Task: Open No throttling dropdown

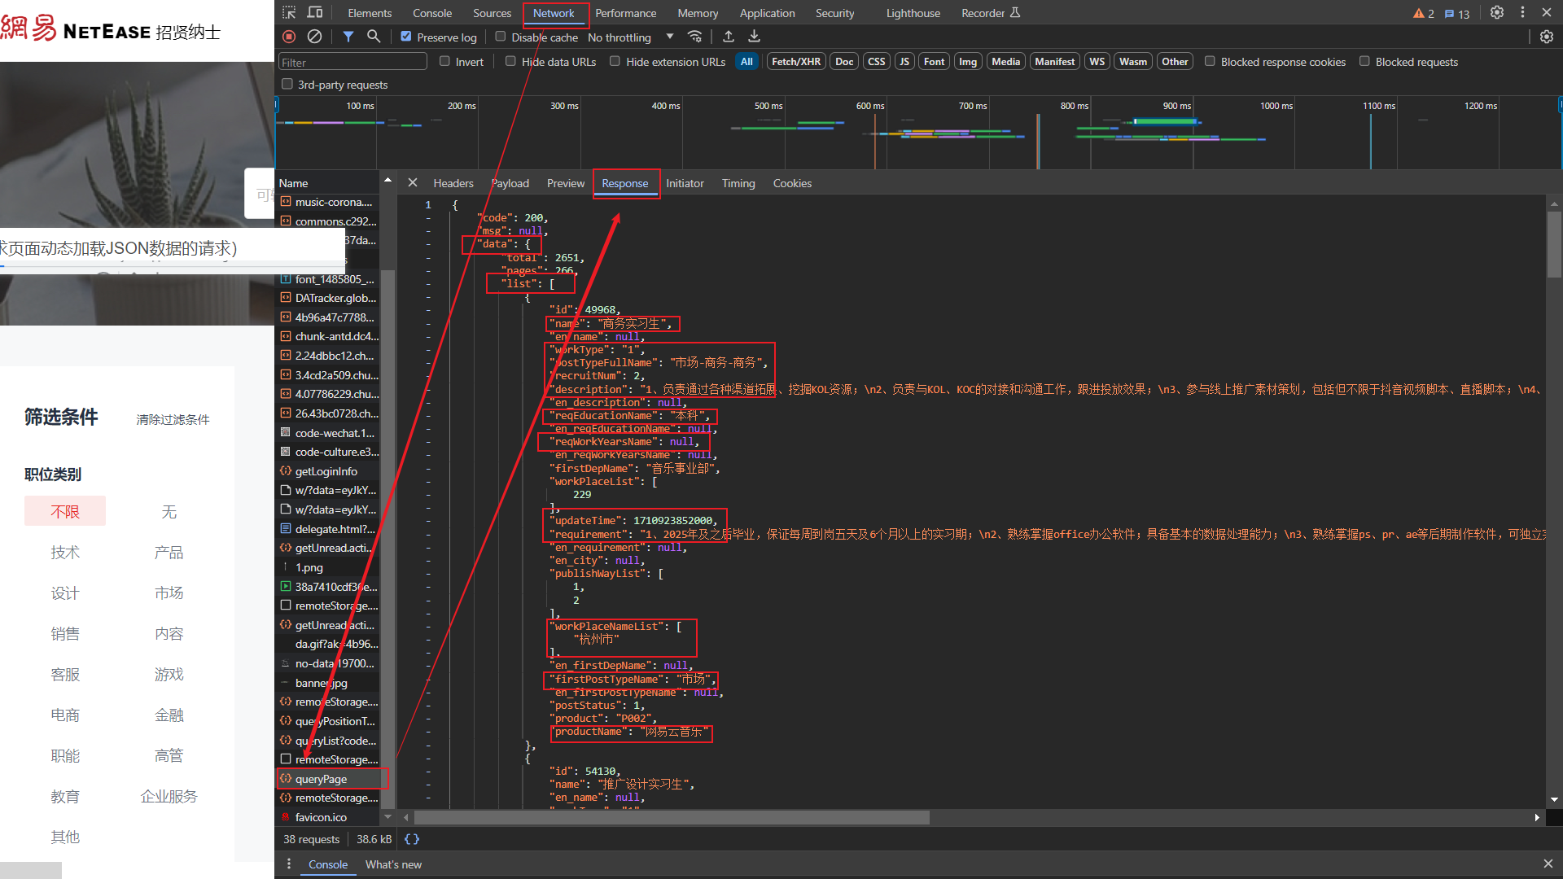Action: (x=631, y=37)
